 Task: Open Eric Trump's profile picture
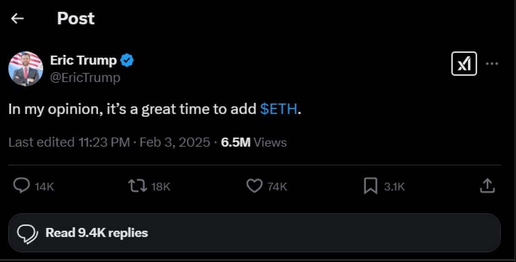coord(26,69)
